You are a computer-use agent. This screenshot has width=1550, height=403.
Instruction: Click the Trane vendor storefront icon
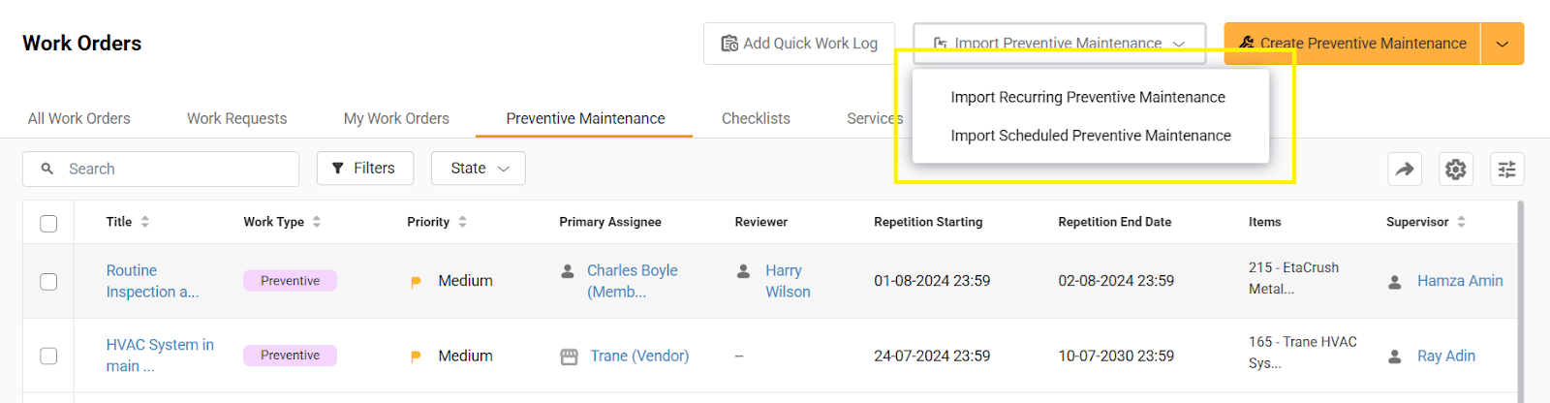coord(570,356)
